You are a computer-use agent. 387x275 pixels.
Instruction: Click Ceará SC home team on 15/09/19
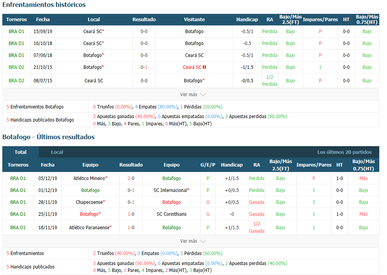pos(93,32)
